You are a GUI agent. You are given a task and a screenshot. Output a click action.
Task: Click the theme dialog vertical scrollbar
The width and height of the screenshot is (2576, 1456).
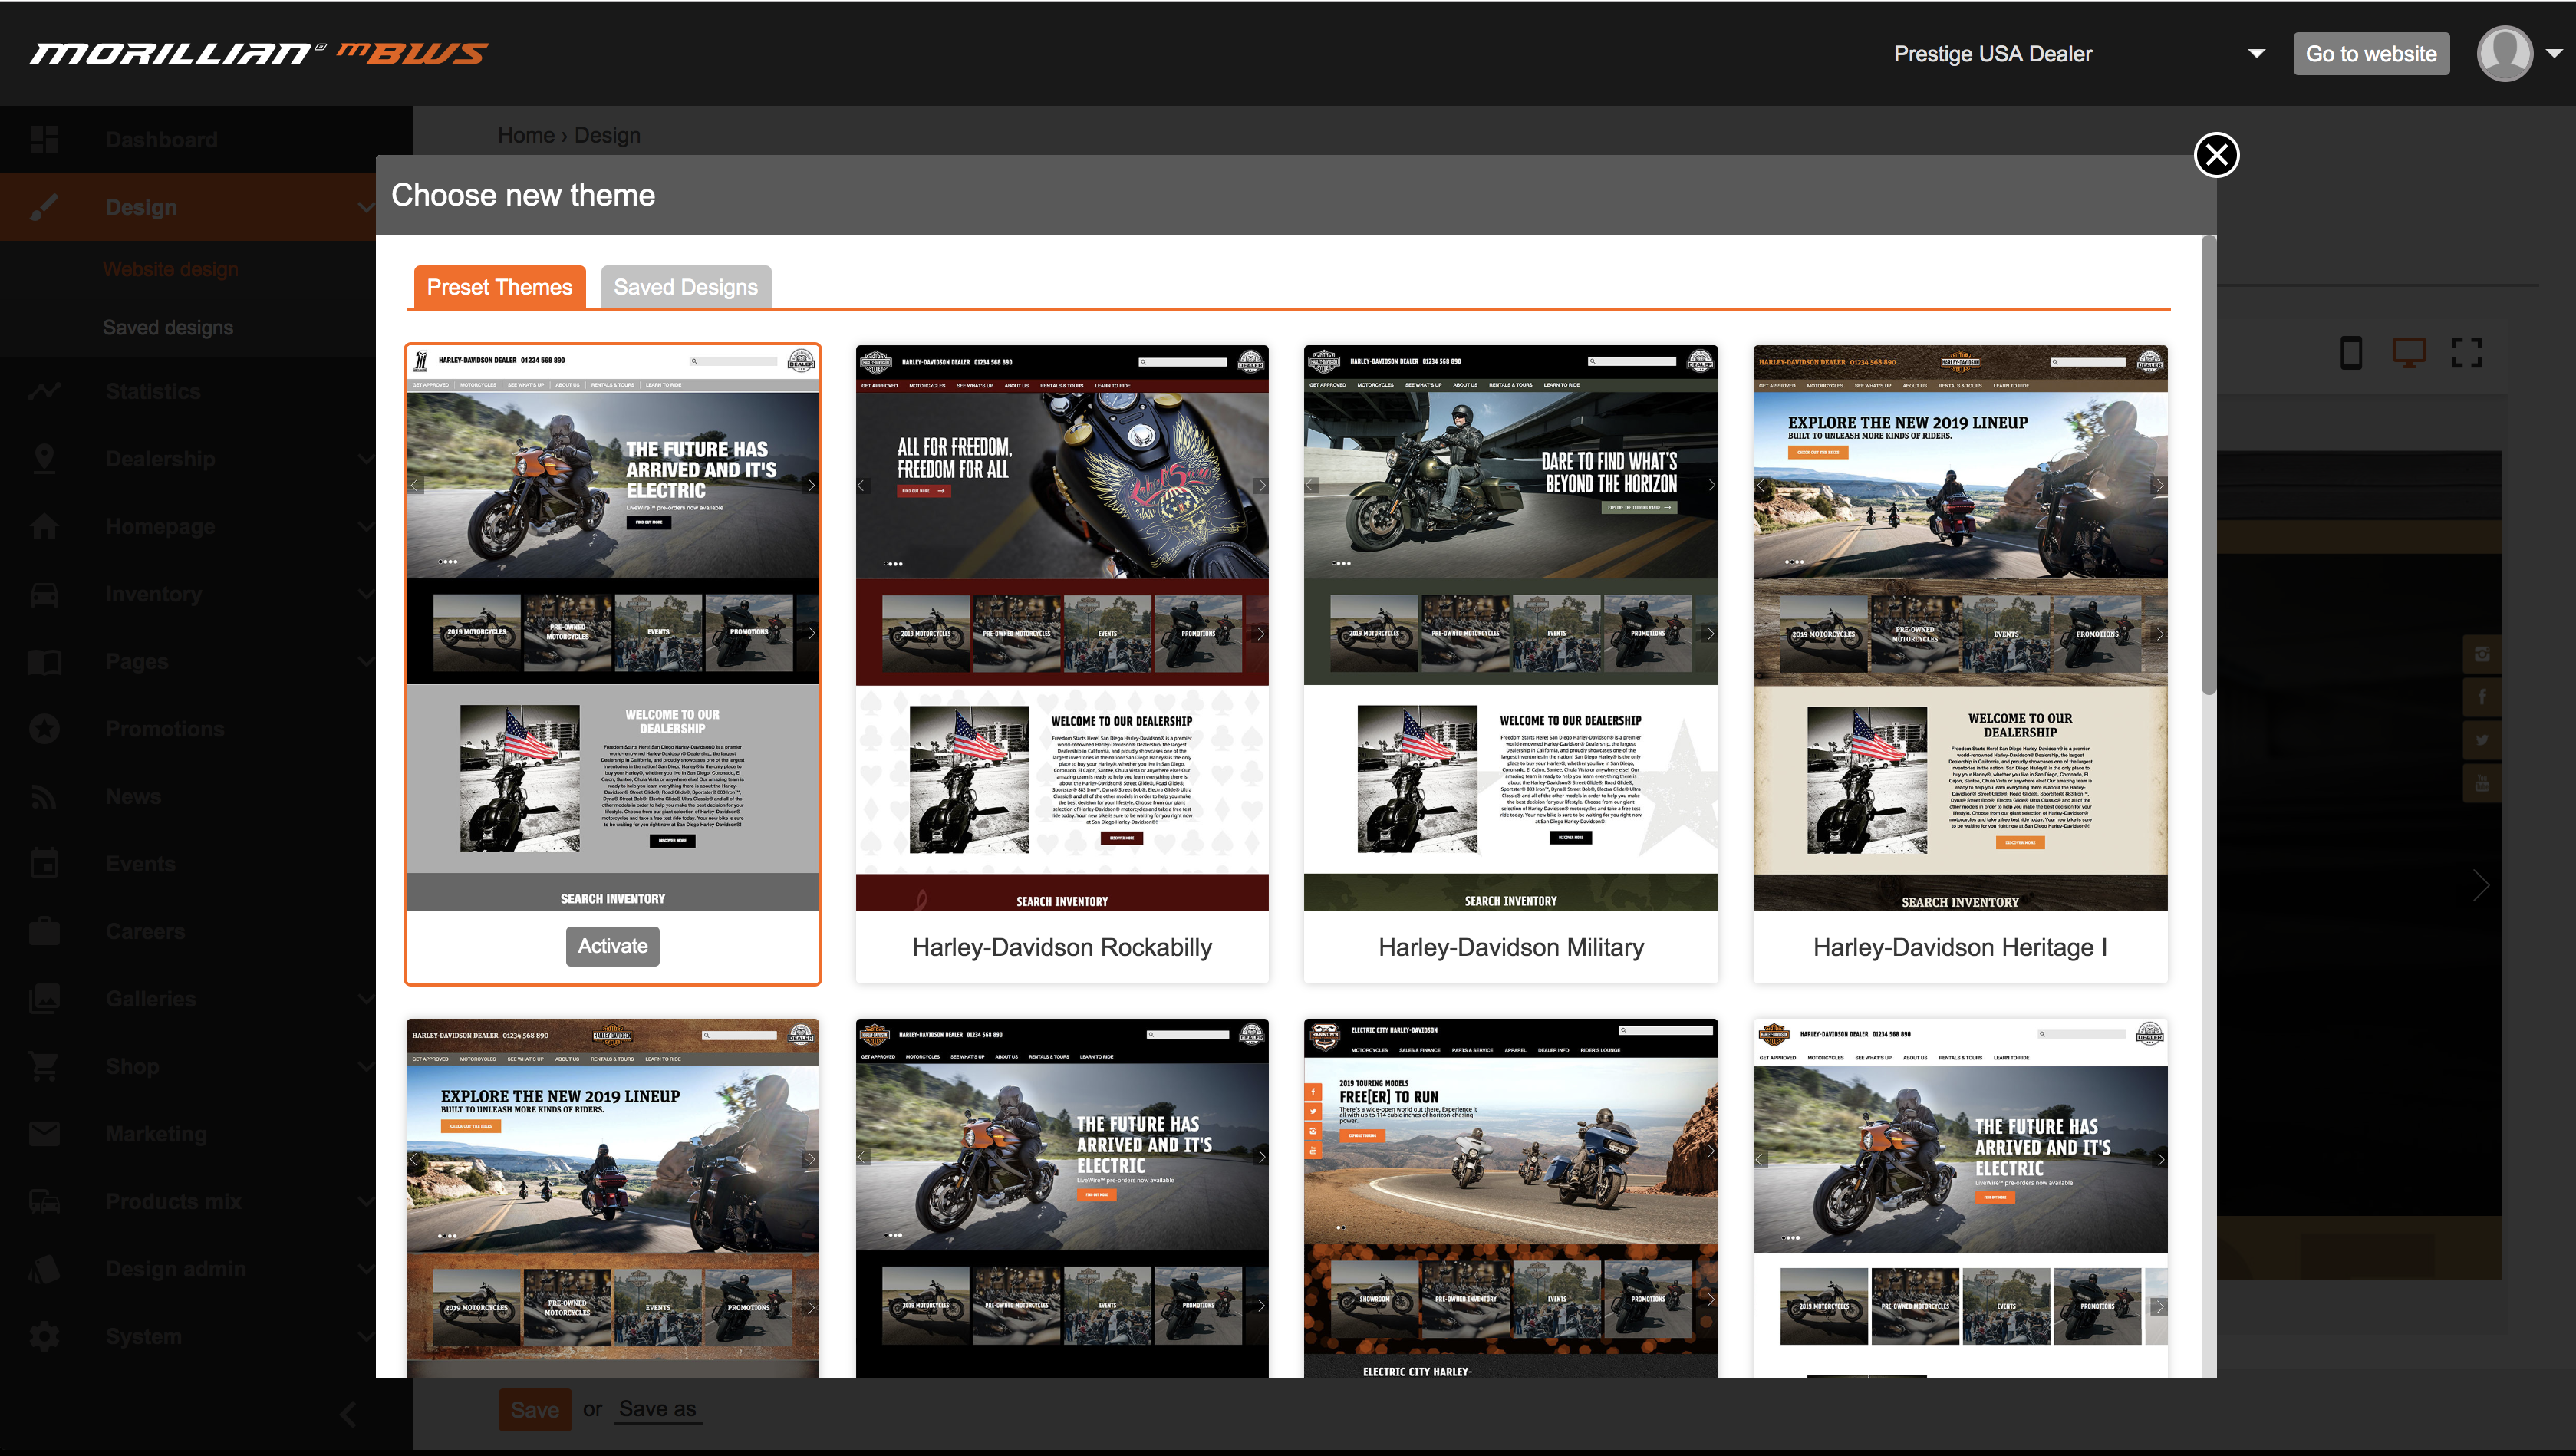[x=2208, y=466]
